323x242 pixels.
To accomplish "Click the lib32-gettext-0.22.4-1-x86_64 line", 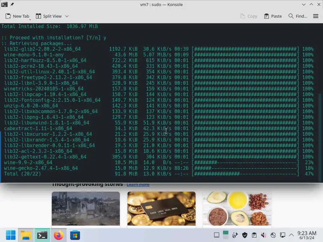I will click(x=159, y=157).
